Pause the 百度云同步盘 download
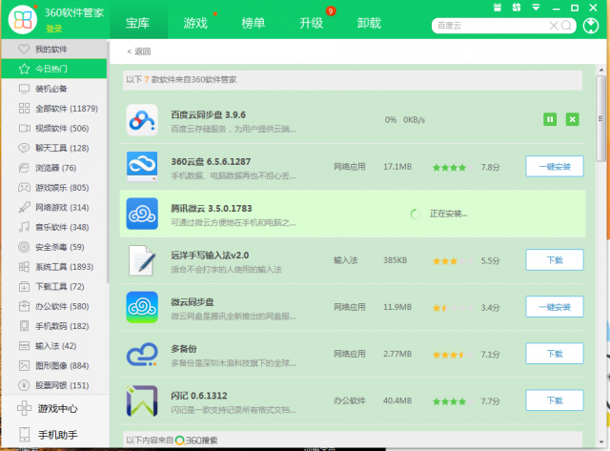610x451 pixels. (550, 119)
